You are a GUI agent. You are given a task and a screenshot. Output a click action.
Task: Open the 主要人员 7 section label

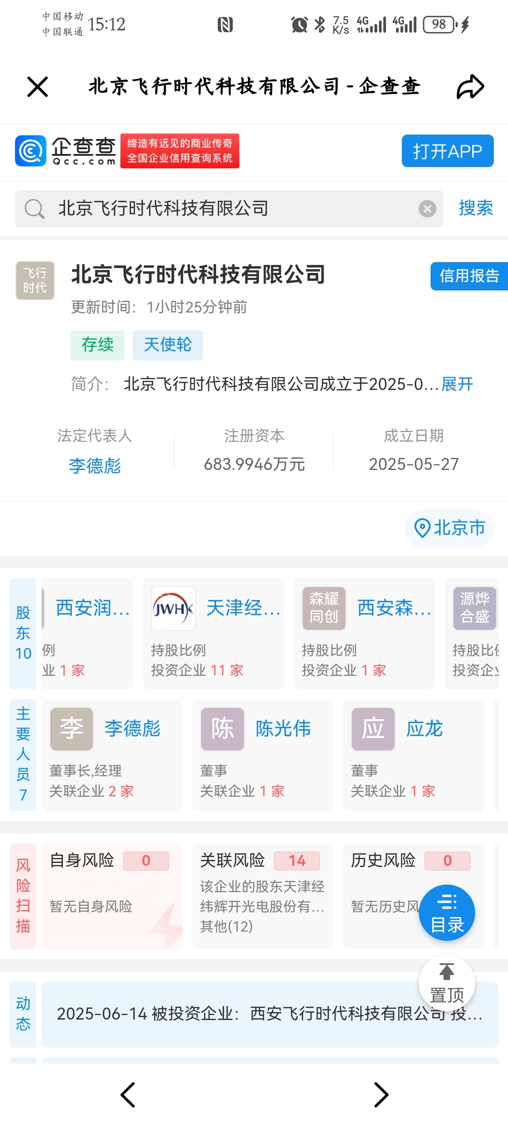[23, 755]
